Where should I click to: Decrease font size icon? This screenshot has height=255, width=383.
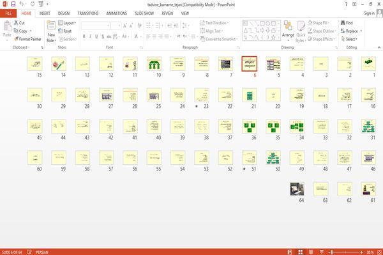coord(131,26)
